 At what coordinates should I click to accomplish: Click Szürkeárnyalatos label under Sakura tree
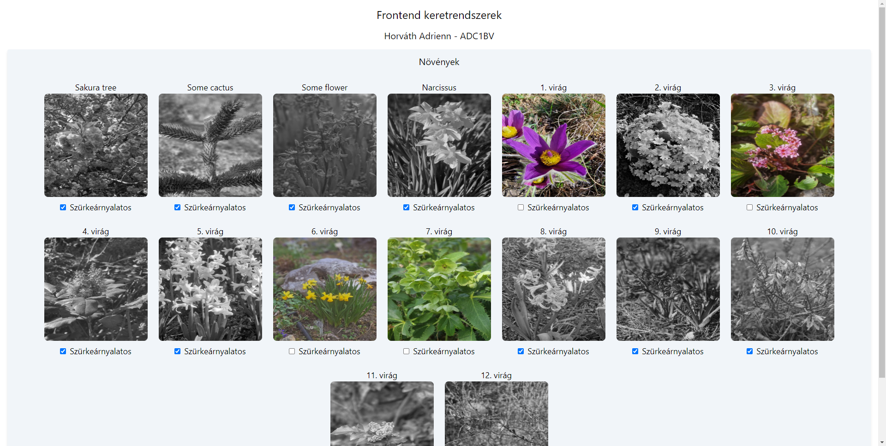(x=101, y=208)
